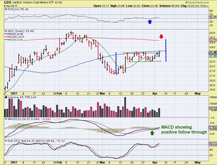
Task: Click the RSI(14) 55.96 legend text
Action: pos(18,9)
